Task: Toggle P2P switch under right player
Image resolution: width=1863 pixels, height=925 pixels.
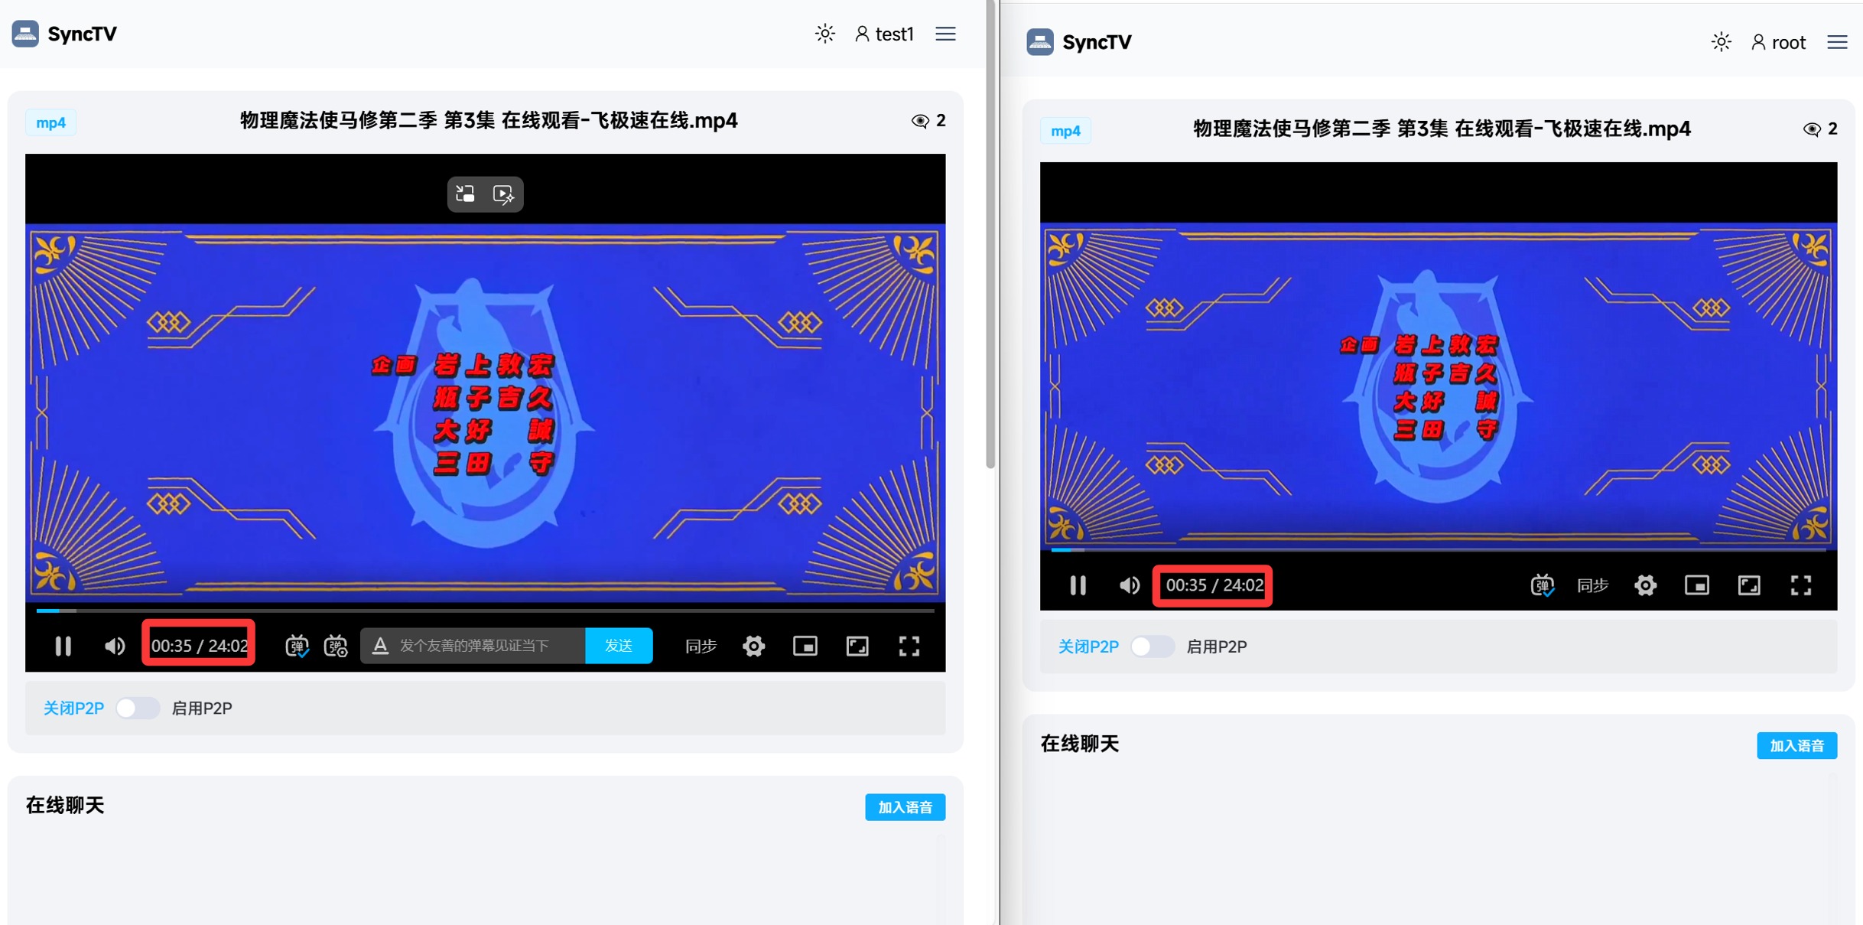Action: click(1152, 647)
